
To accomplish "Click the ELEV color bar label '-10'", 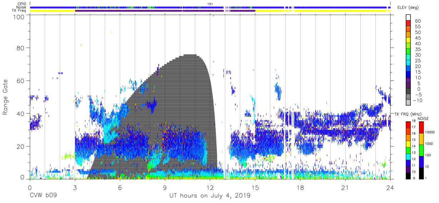I will (x=417, y=100).
